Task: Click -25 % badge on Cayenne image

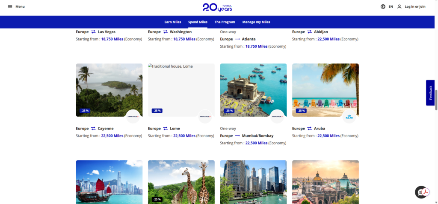Action: coord(85,111)
